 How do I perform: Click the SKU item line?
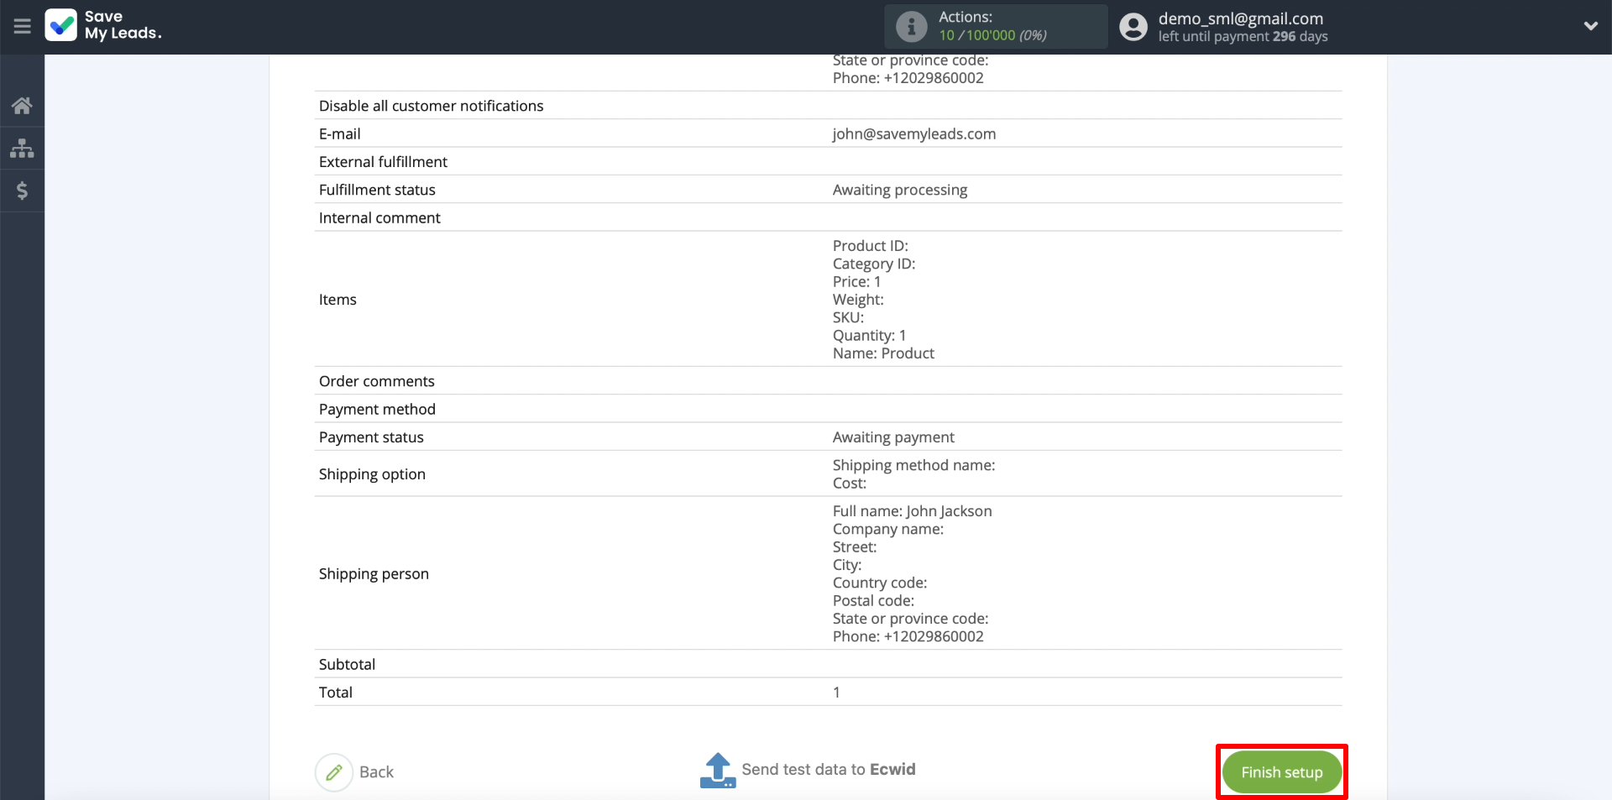coord(848,318)
